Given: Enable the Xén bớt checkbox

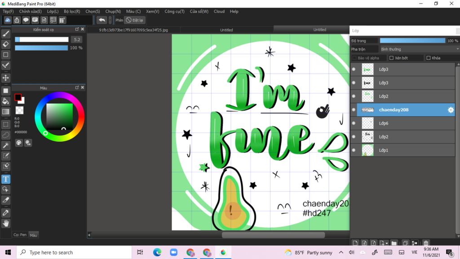Looking at the screenshot, I should pyautogui.click(x=391, y=58).
